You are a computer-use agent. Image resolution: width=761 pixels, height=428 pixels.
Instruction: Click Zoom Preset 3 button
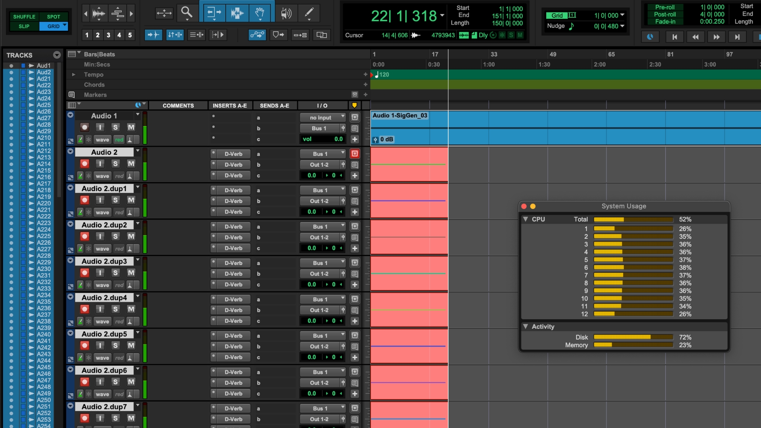click(x=108, y=35)
